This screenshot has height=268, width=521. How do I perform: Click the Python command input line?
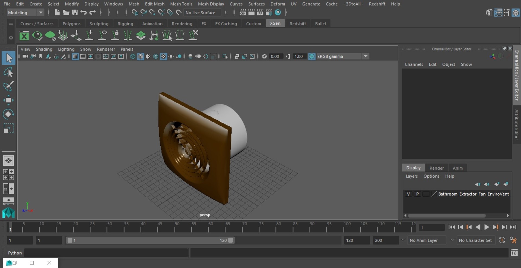pos(106,253)
